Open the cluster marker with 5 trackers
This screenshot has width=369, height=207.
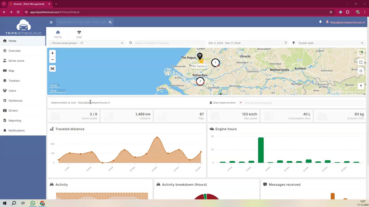tap(215, 62)
